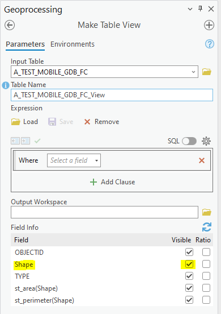Go back using the left arrow icon
This screenshot has width=221, height=314.
(x=10, y=25)
